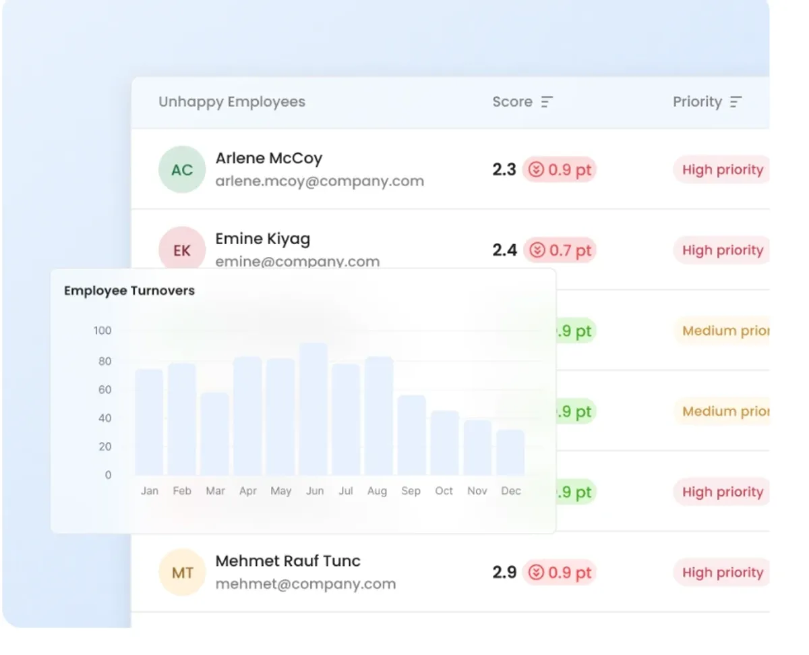Click Mehmet Rauf Tunc's High priority badge
The width and height of the screenshot is (809, 655).
point(721,573)
